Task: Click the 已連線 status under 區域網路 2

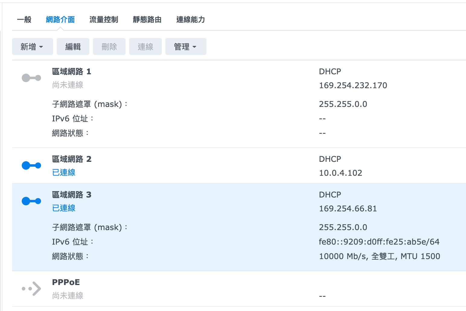Action: (x=64, y=172)
